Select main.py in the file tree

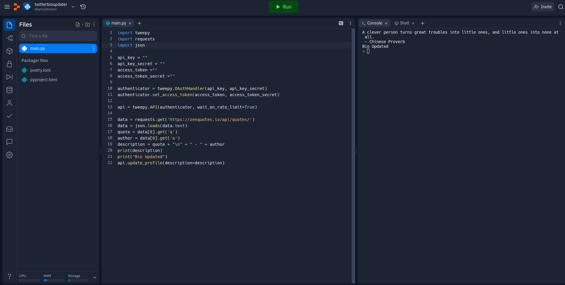point(58,48)
